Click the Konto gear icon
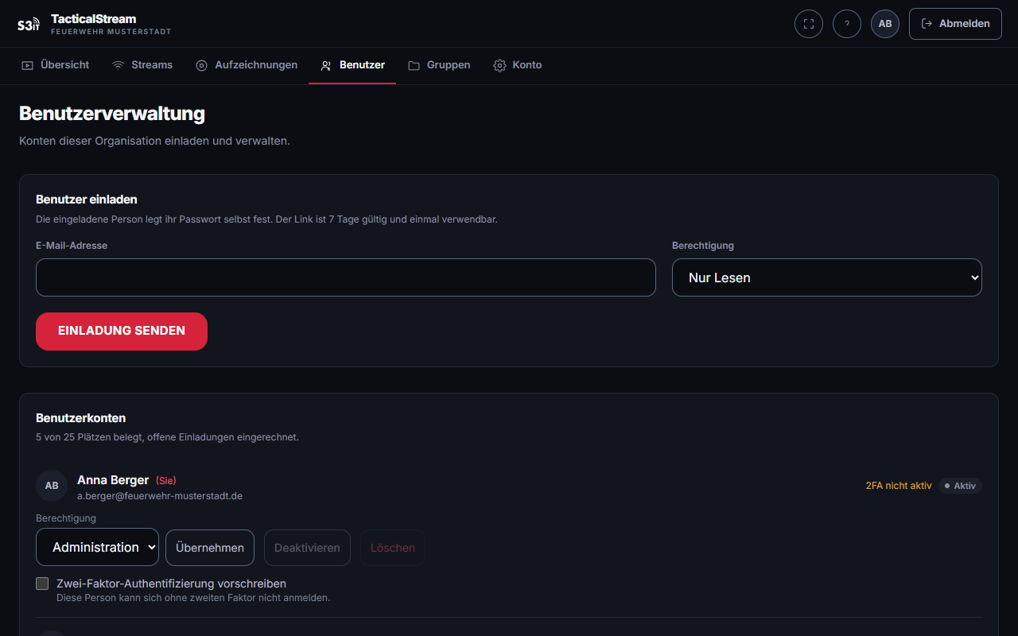This screenshot has width=1018, height=636. 499,65
